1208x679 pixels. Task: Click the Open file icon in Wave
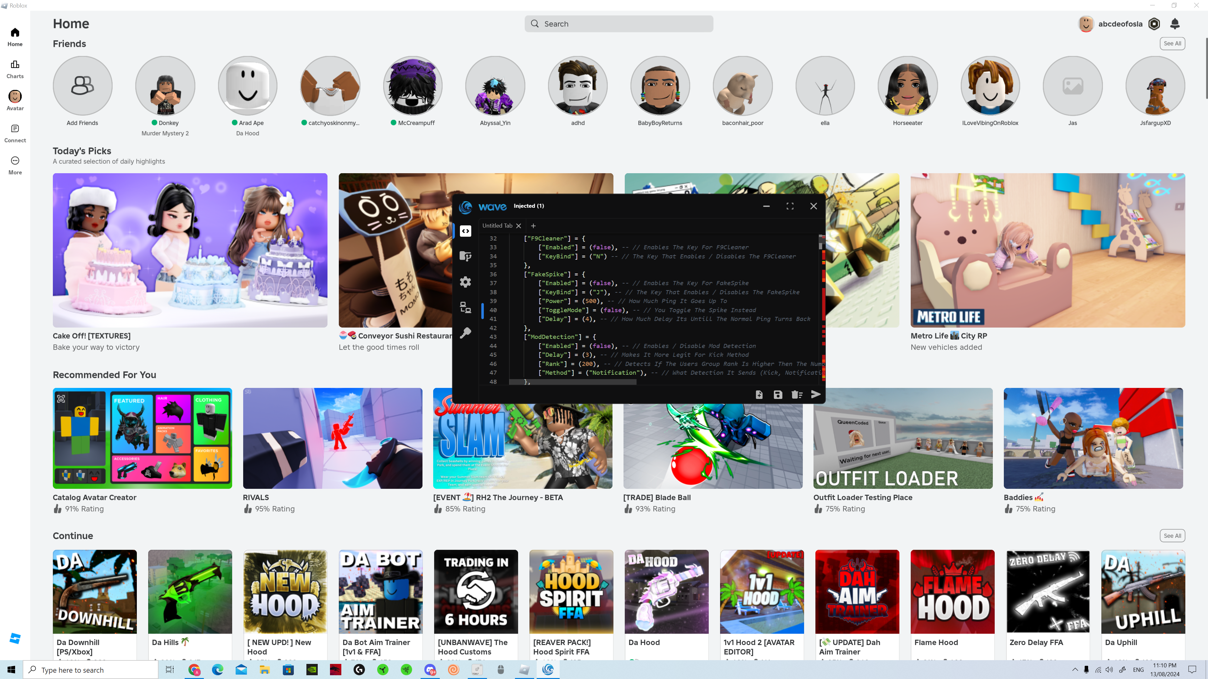point(759,395)
